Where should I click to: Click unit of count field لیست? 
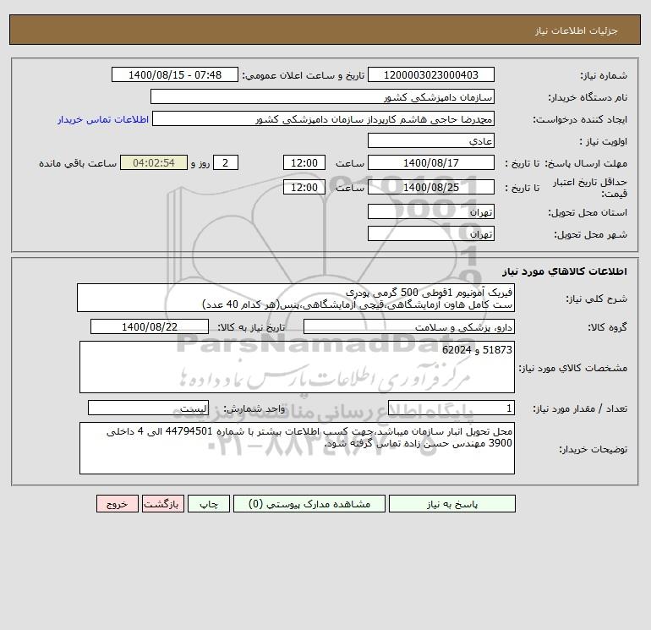(148, 408)
